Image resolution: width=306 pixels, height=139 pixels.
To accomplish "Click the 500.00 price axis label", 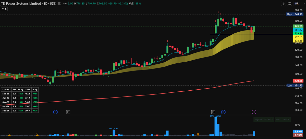I will pyautogui.click(x=299, y=74).
